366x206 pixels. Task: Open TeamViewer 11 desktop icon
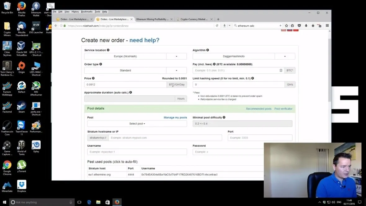click(21, 128)
